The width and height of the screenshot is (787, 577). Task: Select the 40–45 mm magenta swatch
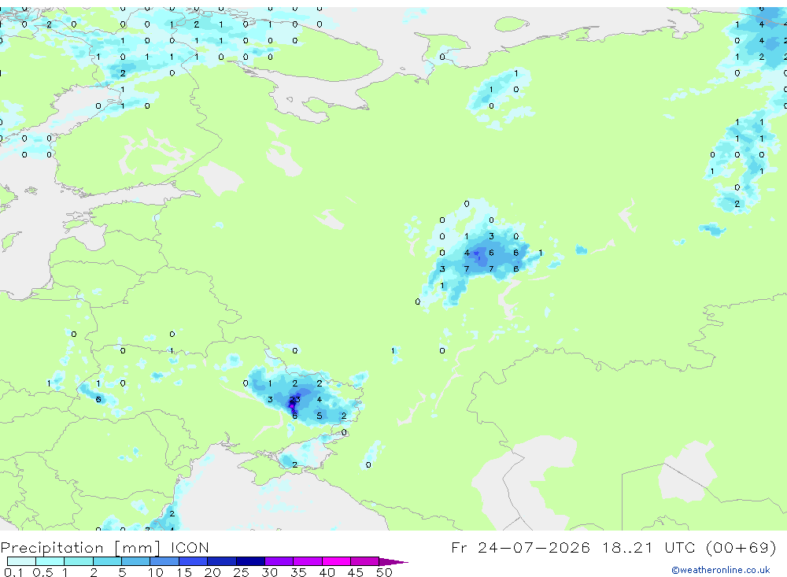(x=336, y=561)
